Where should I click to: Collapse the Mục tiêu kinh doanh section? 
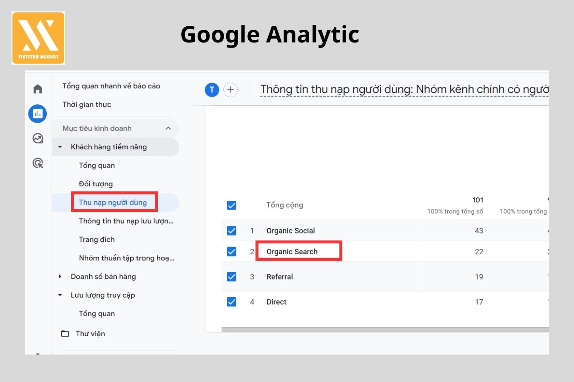pyautogui.click(x=168, y=128)
